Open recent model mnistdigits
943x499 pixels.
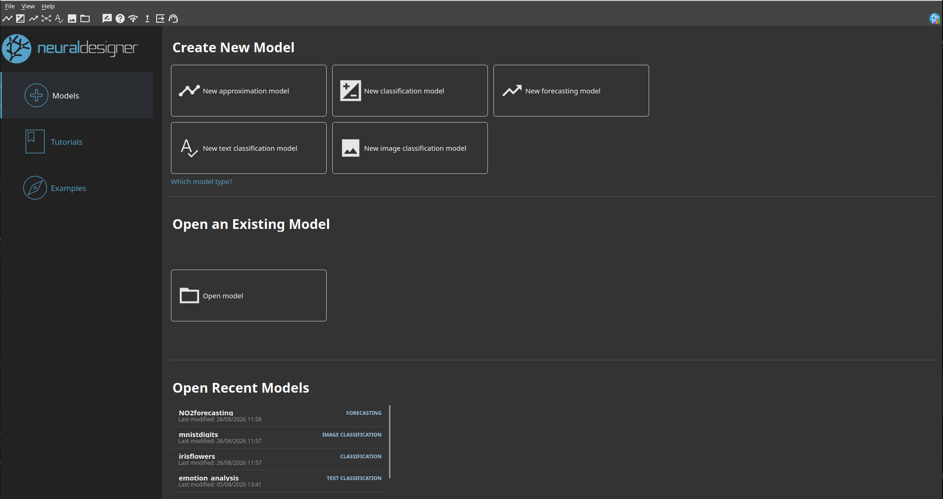coord(279,437)
